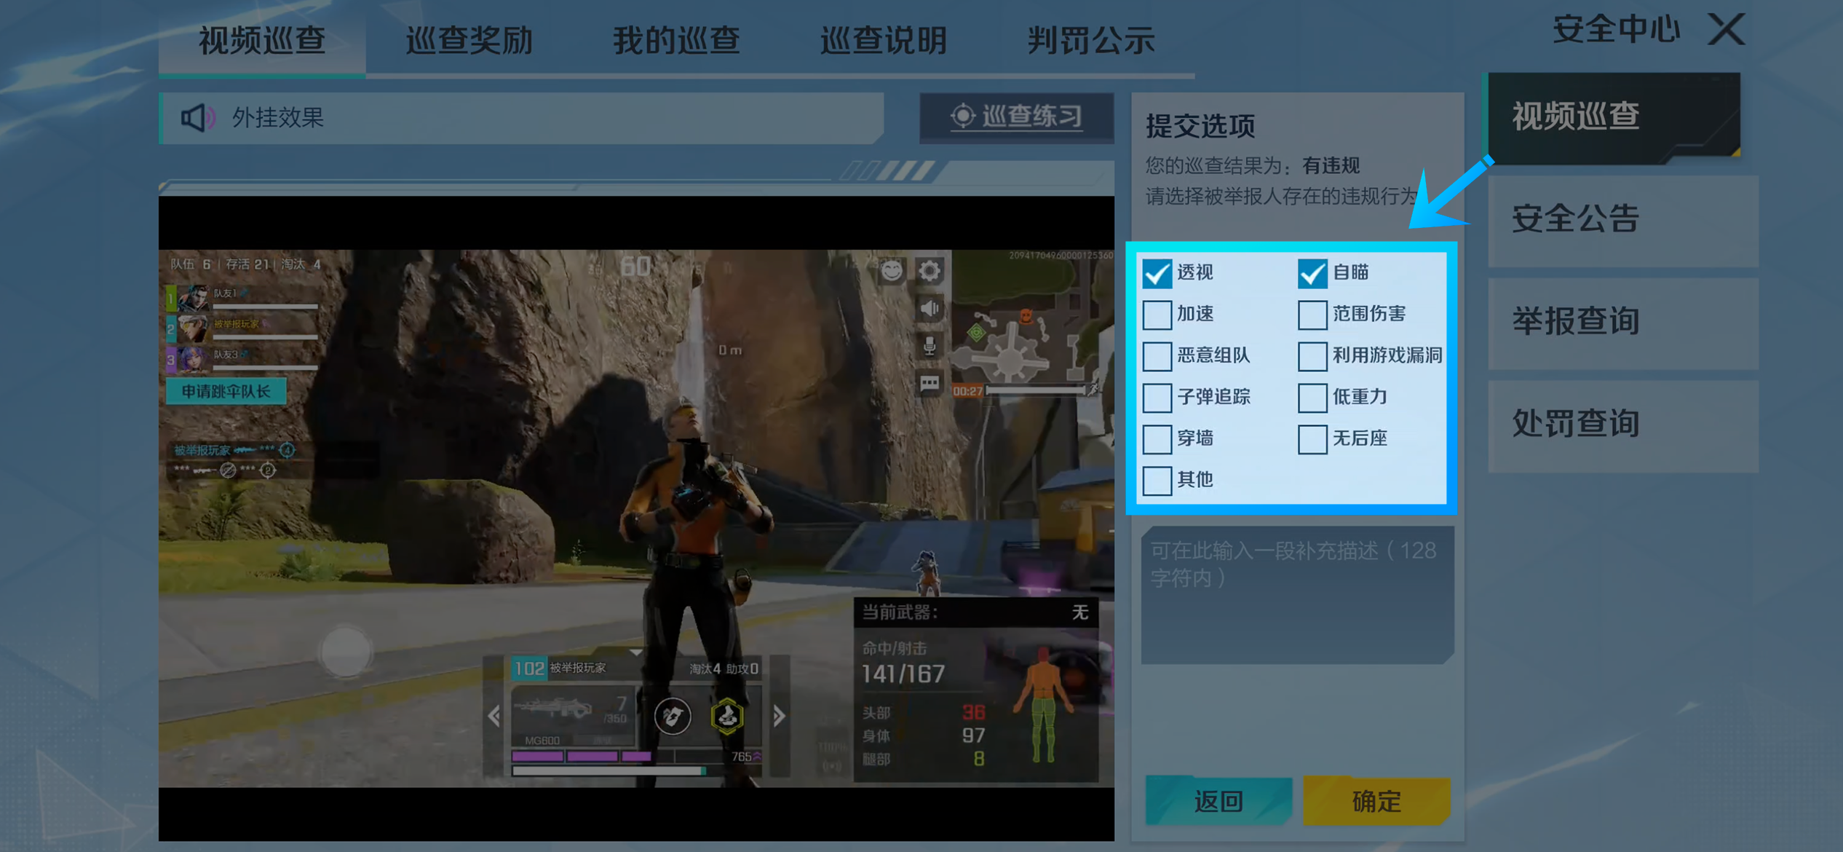Click the 申请跳伞队长 button

pos(226,391)
